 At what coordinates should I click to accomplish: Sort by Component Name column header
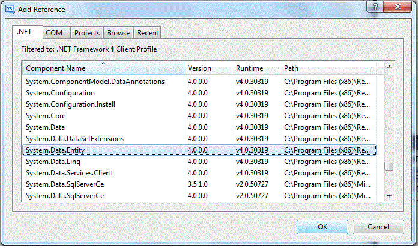point(103,68)
